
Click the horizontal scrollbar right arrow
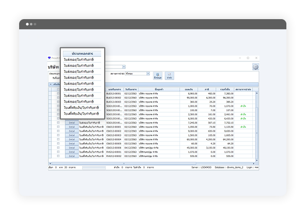(254, 164)
